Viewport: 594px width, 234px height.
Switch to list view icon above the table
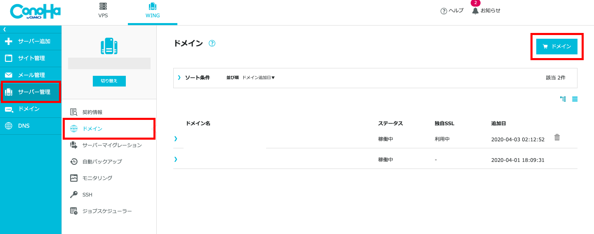[575, 99]
